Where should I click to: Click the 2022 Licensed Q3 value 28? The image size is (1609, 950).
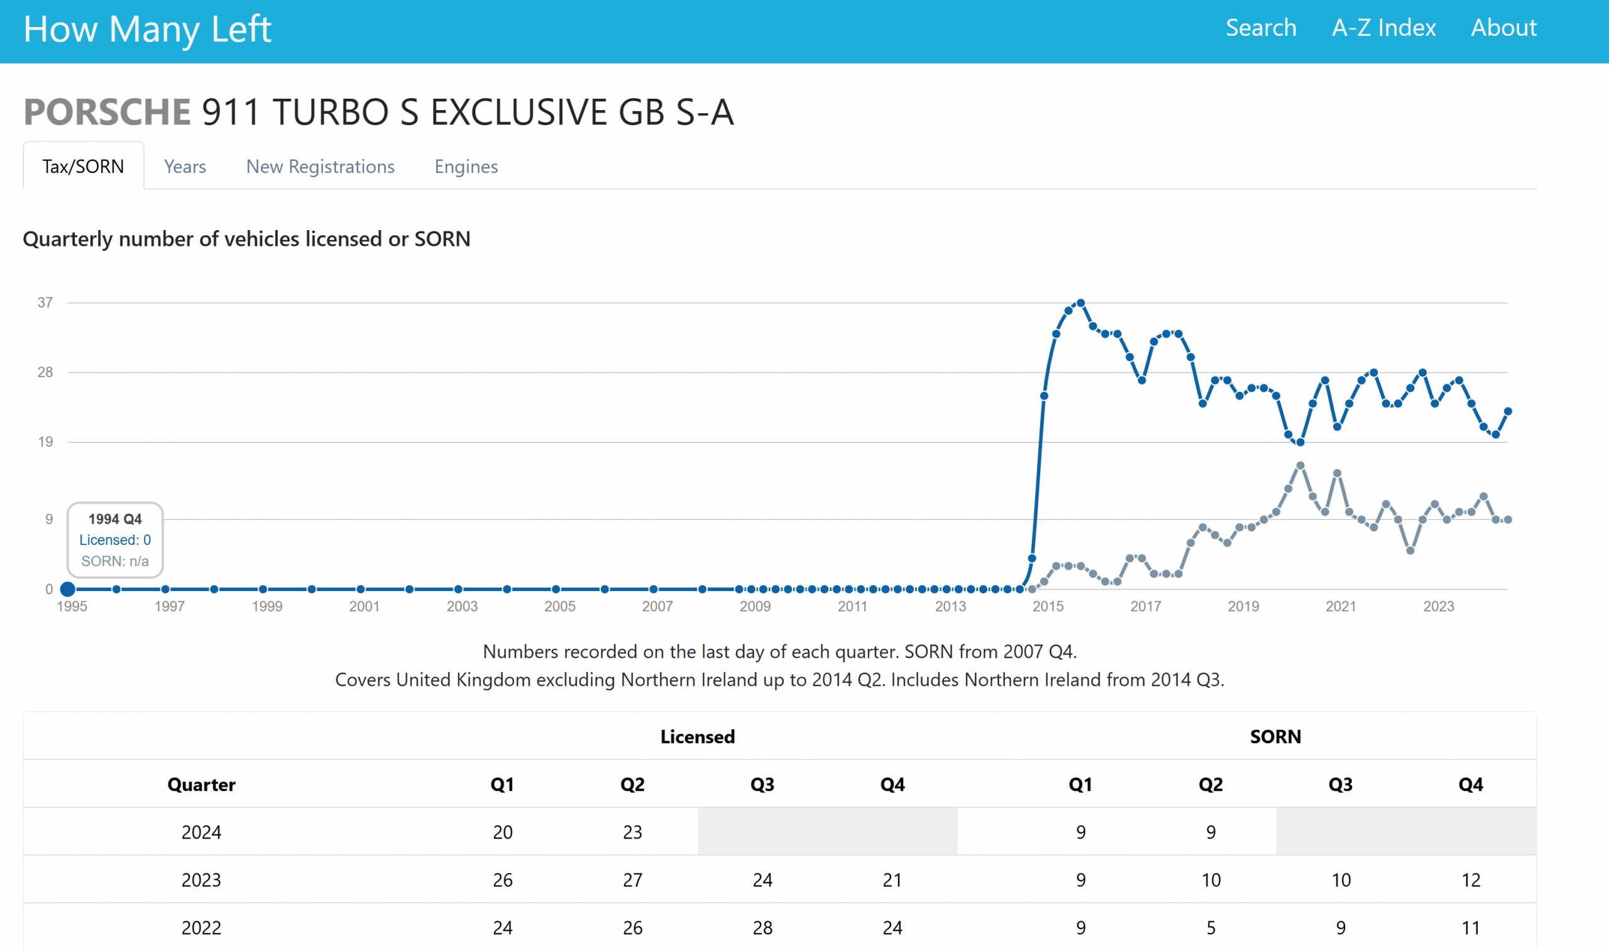762,927
